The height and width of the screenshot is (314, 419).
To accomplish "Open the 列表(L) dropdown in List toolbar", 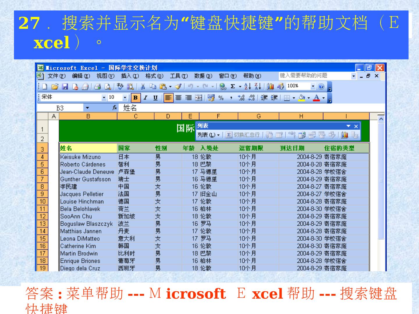I will (x=208, y=135).
